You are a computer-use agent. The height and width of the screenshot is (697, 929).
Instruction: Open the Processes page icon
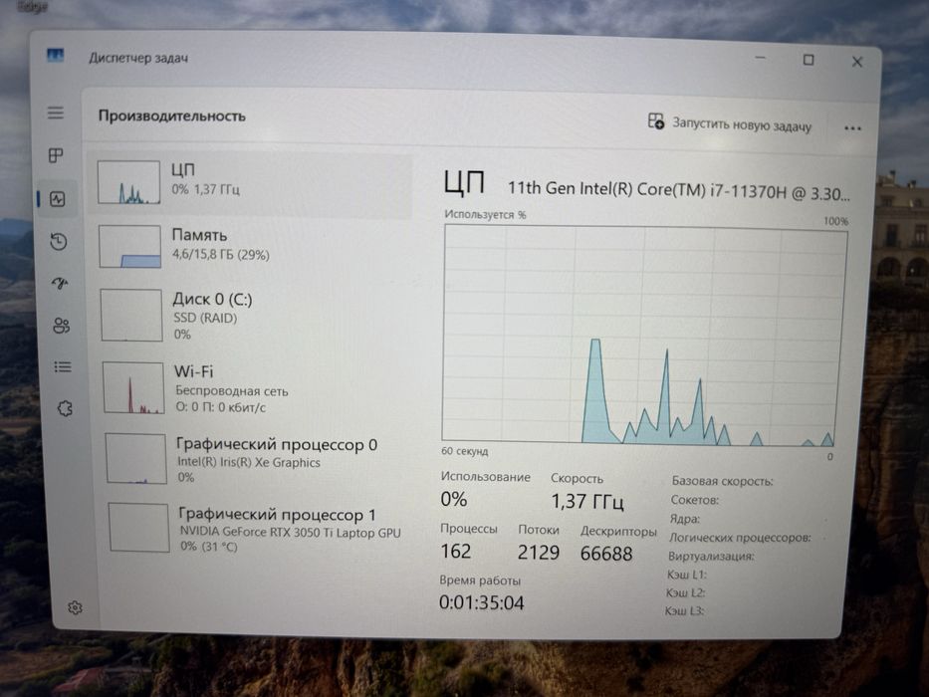pyautogui.click(x=56, y=155)
